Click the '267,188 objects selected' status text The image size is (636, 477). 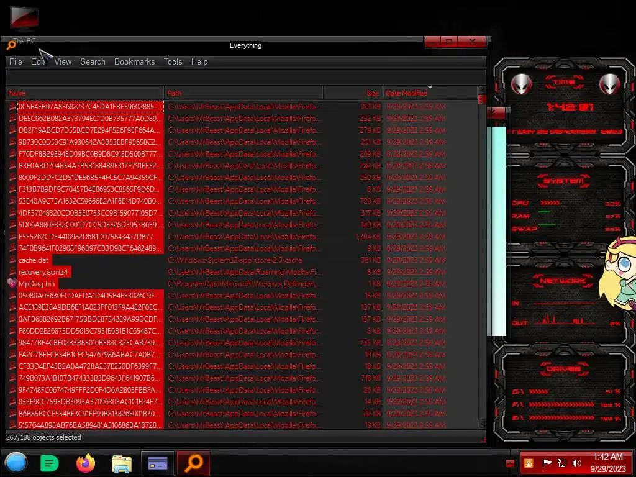43,437
